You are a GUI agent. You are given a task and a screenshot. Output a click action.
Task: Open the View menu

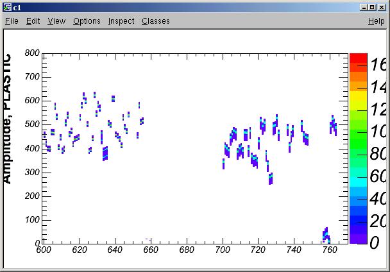[56, 21]
